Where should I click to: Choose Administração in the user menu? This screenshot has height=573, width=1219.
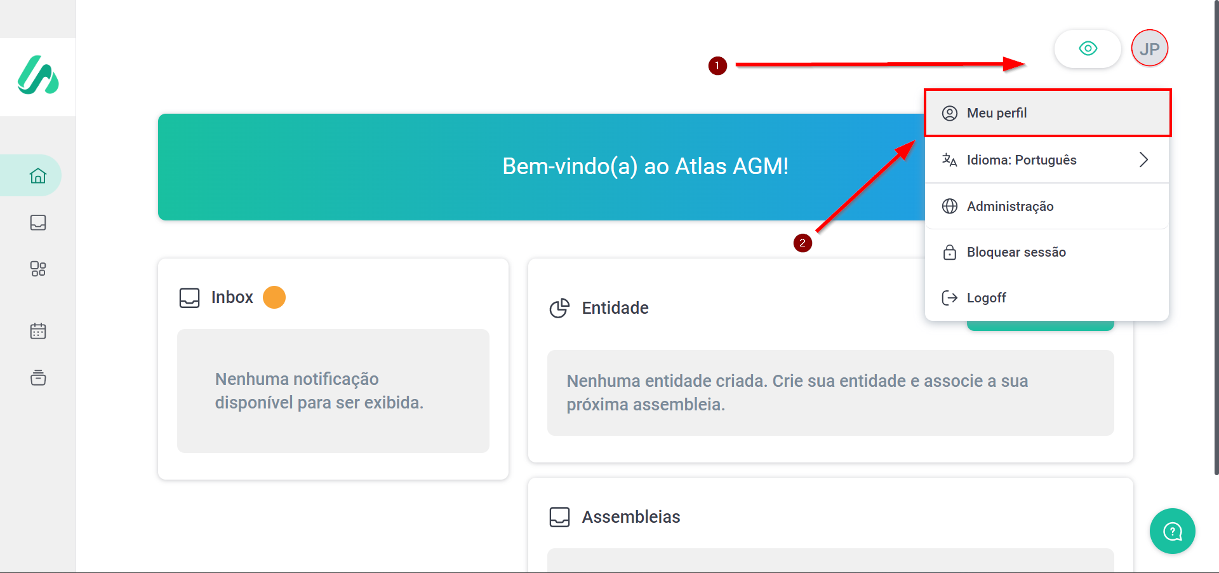point(1009,206)
